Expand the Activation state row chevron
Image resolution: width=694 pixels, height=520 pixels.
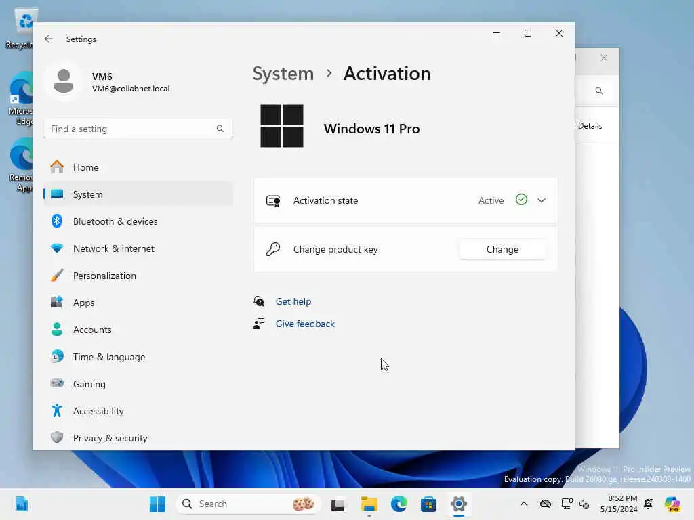point(542,200)
